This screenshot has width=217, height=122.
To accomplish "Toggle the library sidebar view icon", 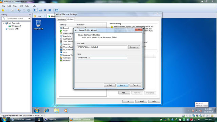I will click(x=36, y=10).
